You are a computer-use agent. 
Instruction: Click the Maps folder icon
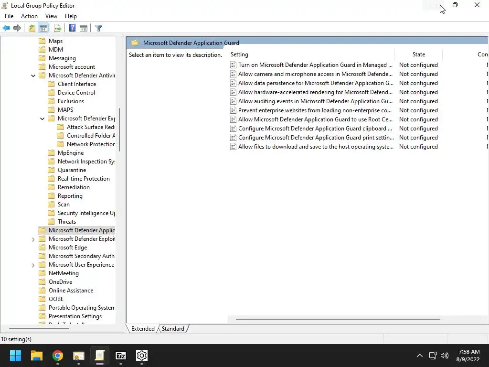tap(42, 41)
